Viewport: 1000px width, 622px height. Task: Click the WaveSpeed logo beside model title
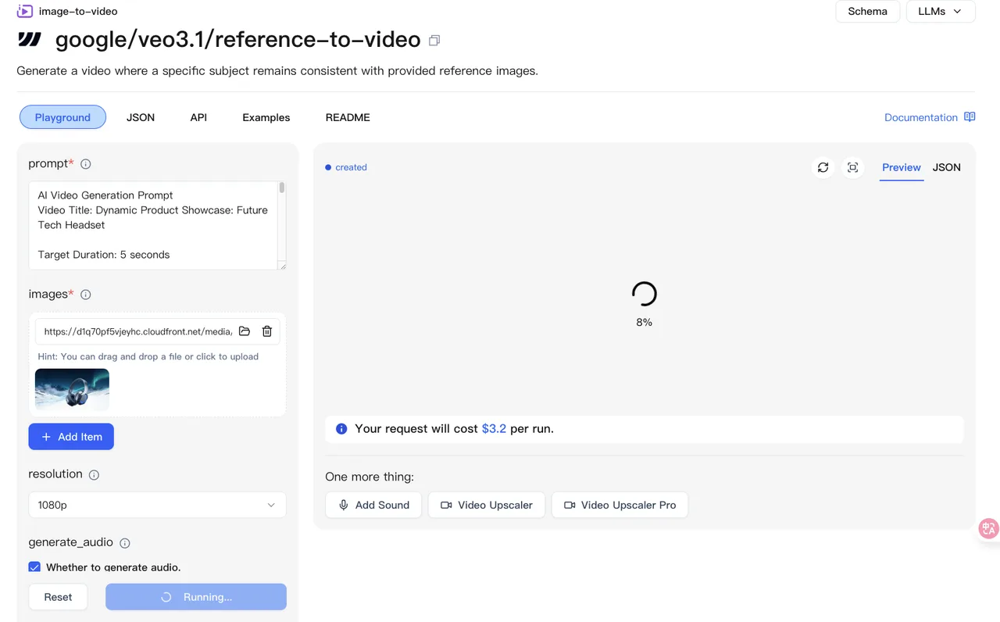point(30,39)
